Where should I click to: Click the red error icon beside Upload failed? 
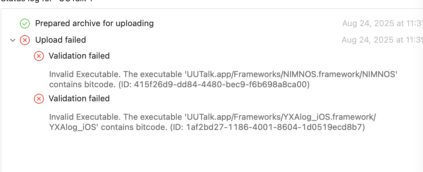(25, 40)
